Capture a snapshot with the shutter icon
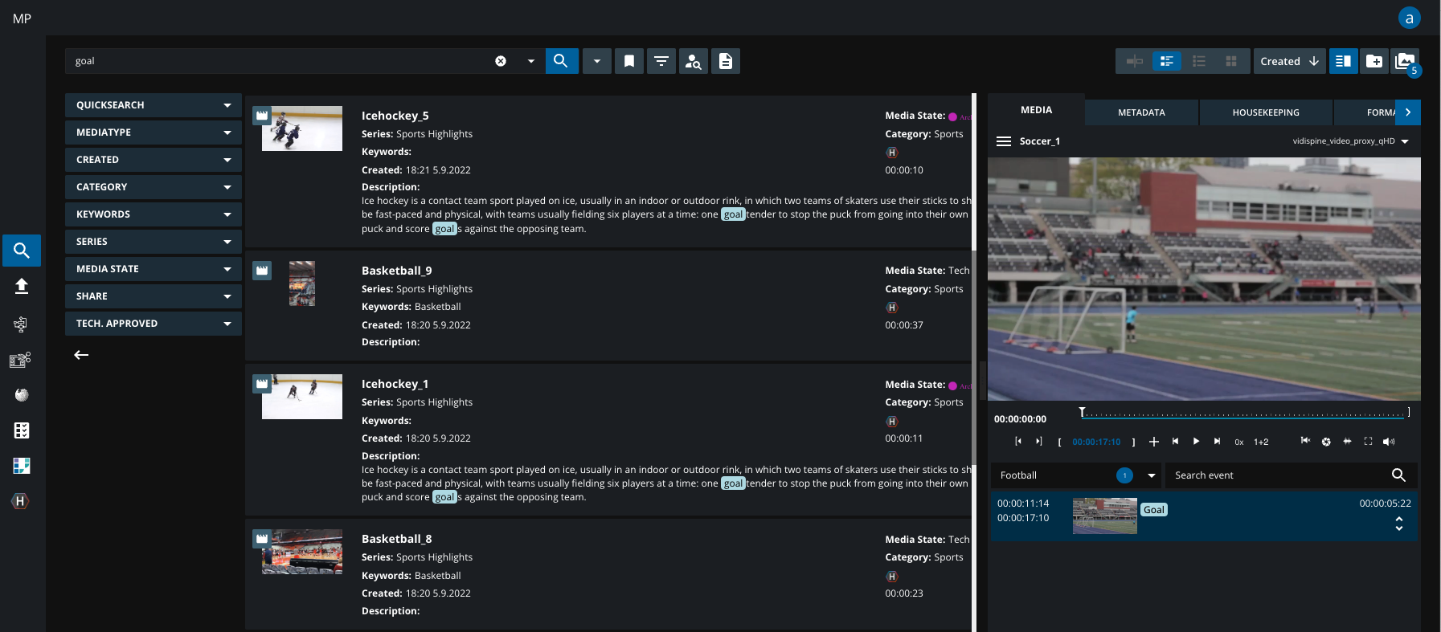This screenshot has height=632, width=1441. (1326, 442)
